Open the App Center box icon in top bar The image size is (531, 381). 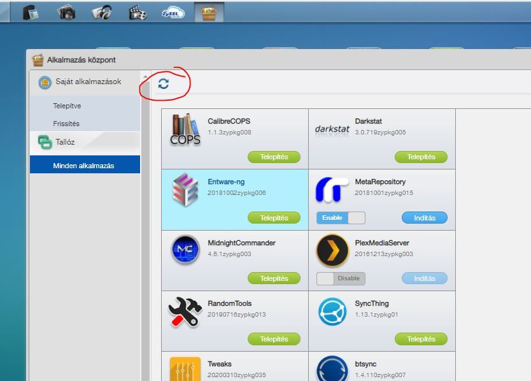(209, 13)
